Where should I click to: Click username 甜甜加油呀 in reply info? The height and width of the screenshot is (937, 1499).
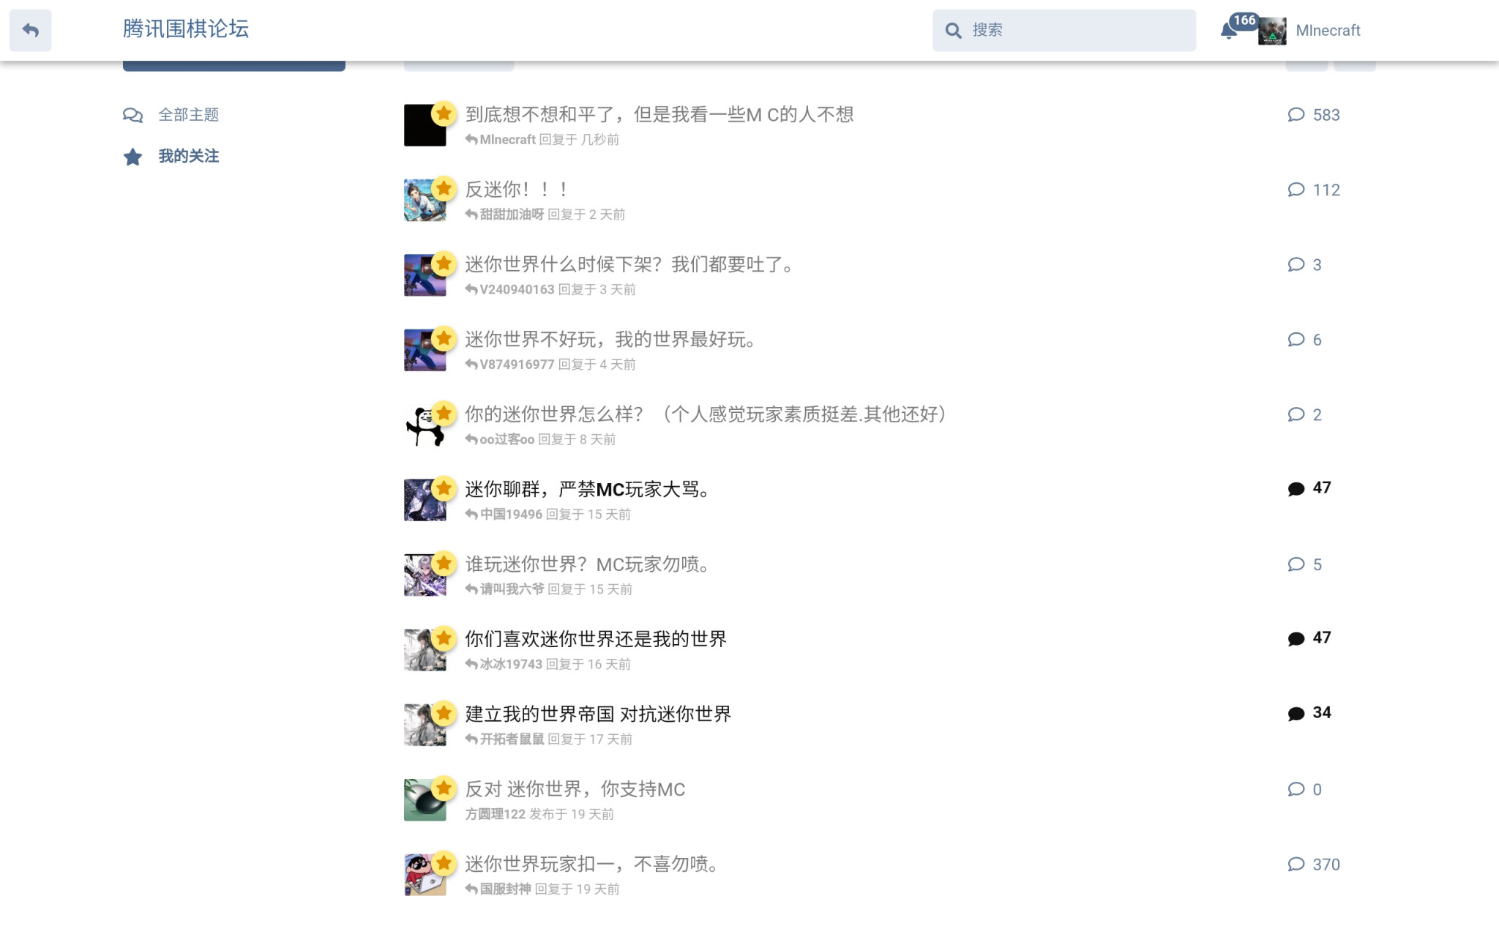[x=512, y=214]
